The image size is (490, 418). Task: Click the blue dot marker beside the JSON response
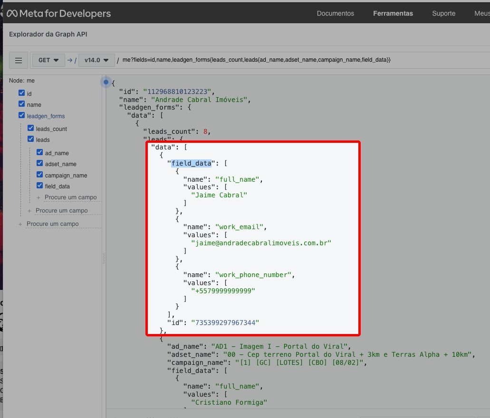[106, 82]
